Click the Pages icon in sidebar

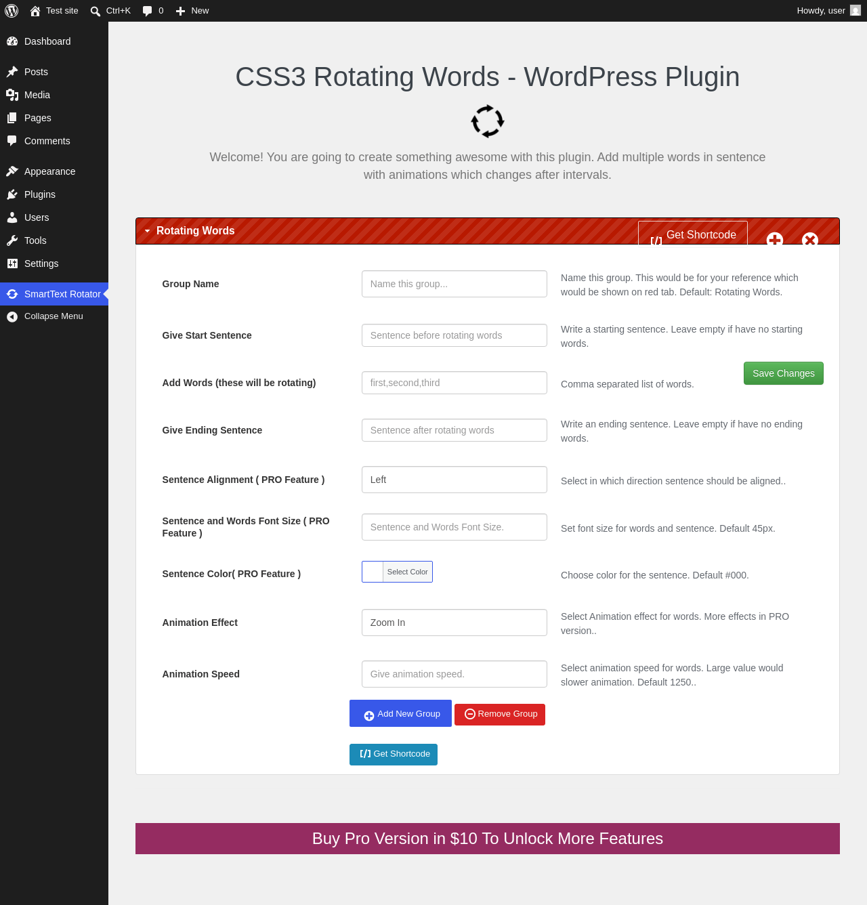click(x=12, y=118)
